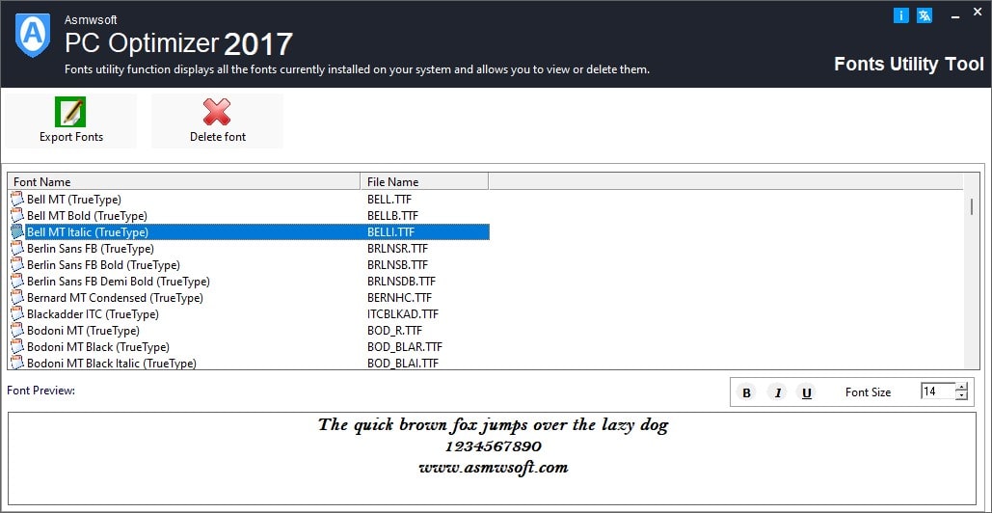992x513 pixels.
Task: Click the Delete font label
Action: pyautogui.click(x=218, y=137)
